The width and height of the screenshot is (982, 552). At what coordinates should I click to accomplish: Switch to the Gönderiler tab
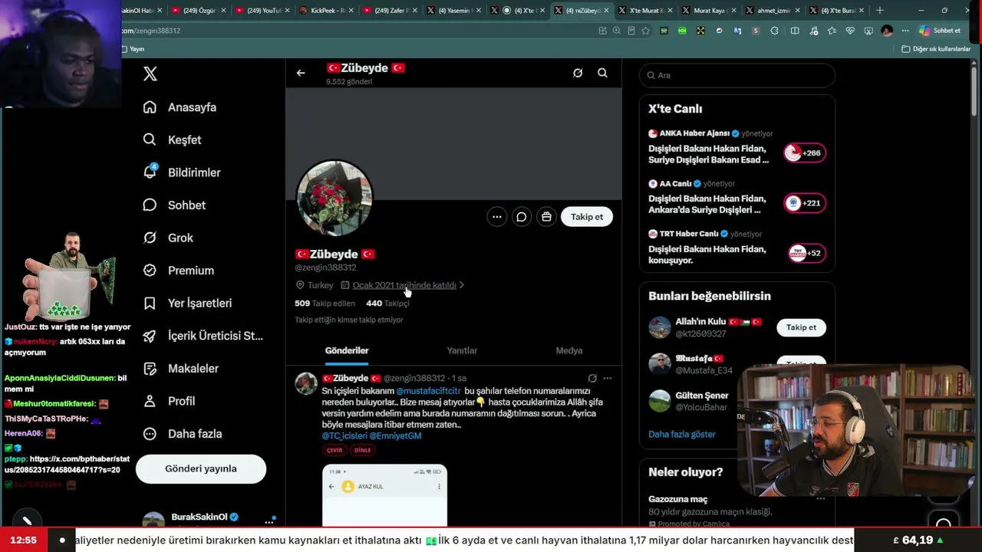click(x=347, y=350)
